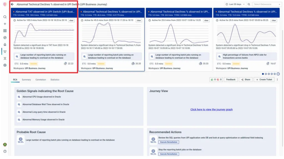Click the thumbs up vote icon
This screenshot has width=284, height=159.
click(x=212, y=79)
